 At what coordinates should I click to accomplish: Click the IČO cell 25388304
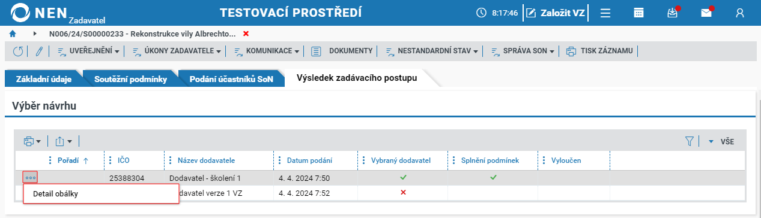coord(127,178)
